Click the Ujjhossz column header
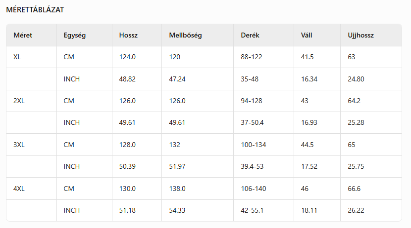Image resolution: width=411 pixels, height=228 pixels. point(360,36)
